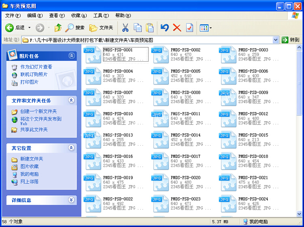Screen dimensions: 304x227
Task: Open the 查看(V) menu
Action: coord(57,15)
